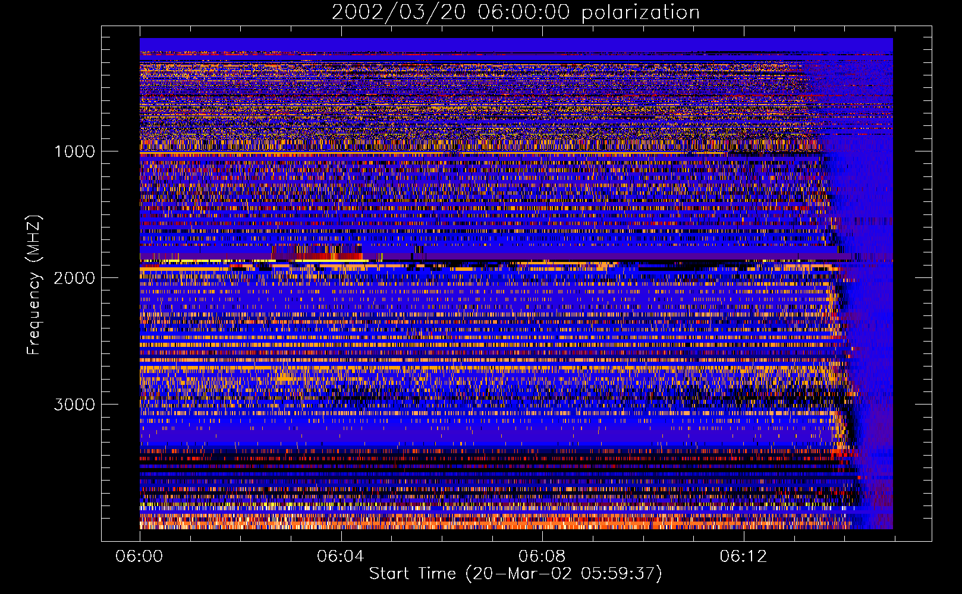
Task: Click the 1000 frequency tick label
Action: point(74,151)
